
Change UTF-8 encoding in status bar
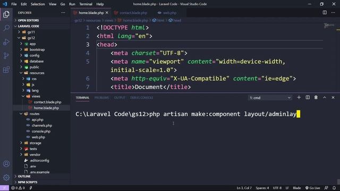click(277, 188)
